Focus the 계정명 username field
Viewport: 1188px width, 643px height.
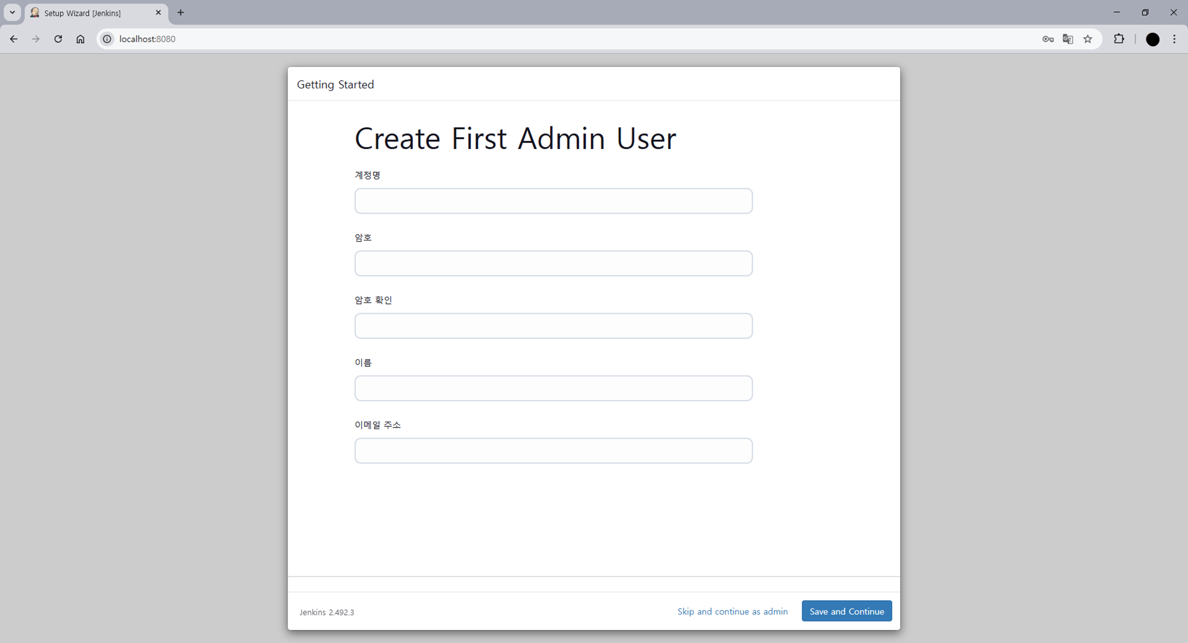[x=554, y=201]
